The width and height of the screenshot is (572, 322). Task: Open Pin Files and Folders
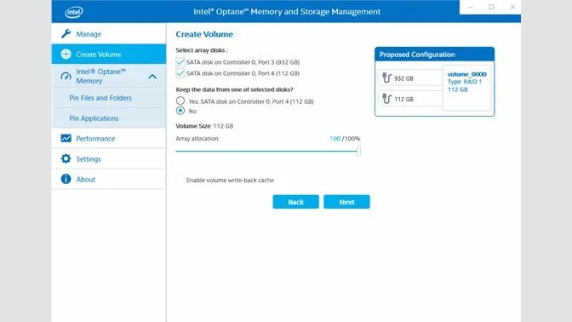[109, 98]
